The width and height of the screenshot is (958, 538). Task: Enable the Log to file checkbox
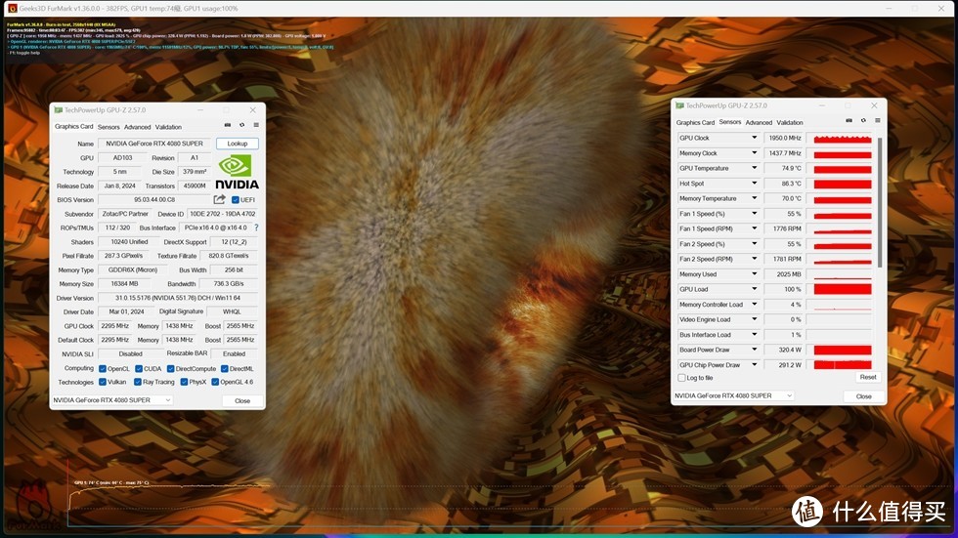click(681, 378)
